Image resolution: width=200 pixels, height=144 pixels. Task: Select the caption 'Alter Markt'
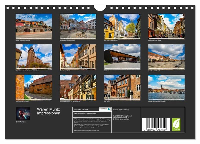click(x=107, y=101)
